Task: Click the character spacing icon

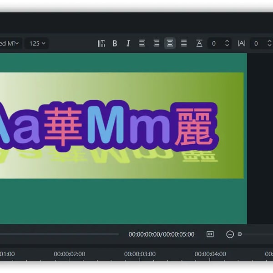Action: point(242,43)
